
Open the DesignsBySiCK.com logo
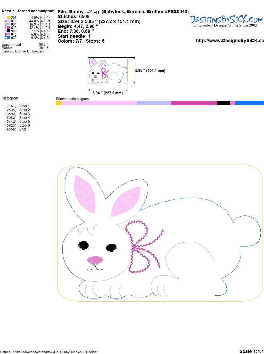[226, 21]
